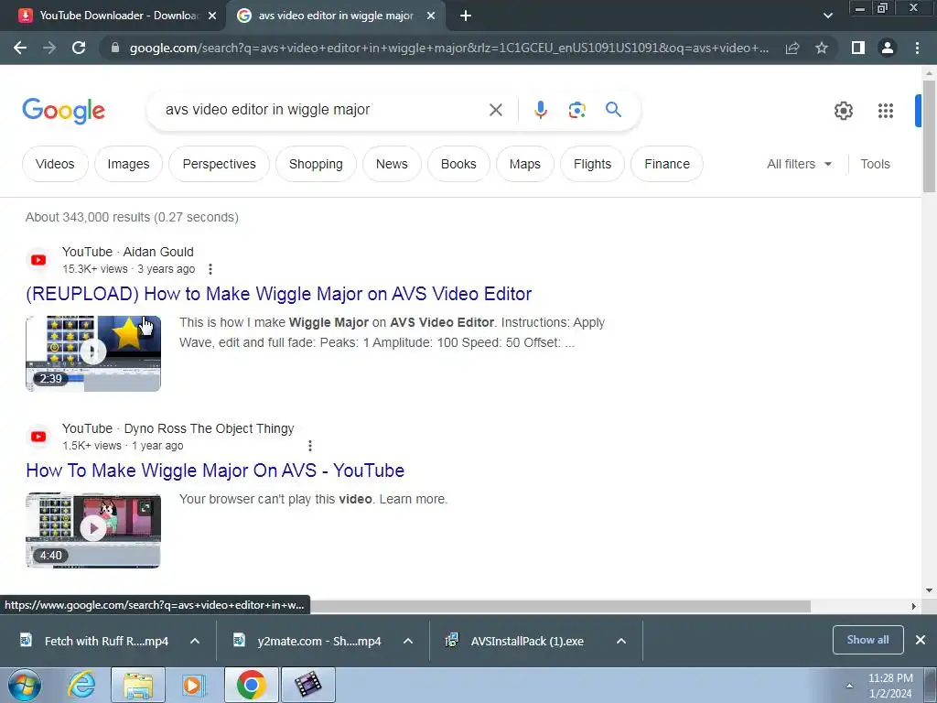The width and height of the screenshot is (937, 703).
Task: Play the 2:39 video thumbnail
Action: [x=93, y=353]
